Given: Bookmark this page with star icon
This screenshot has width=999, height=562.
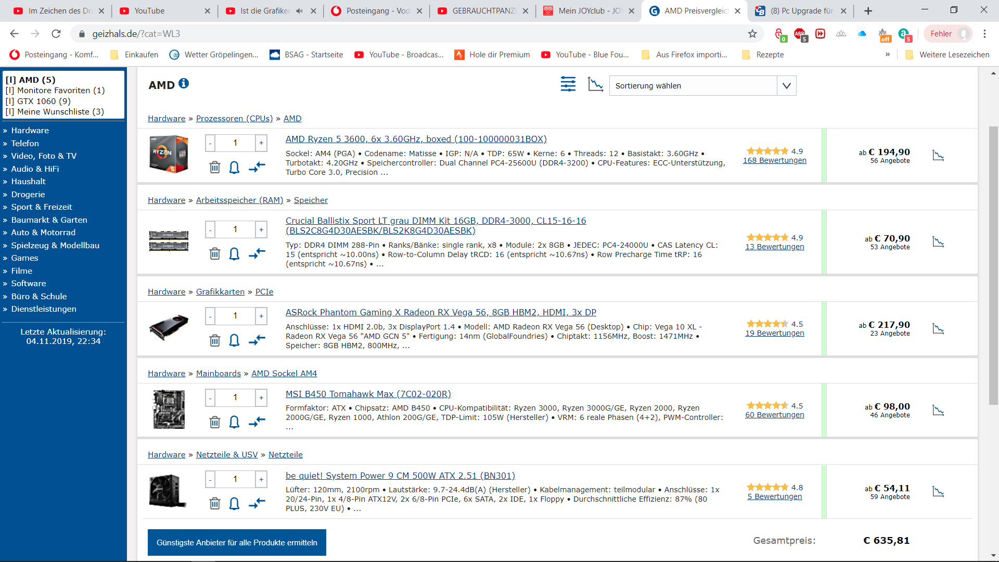Looking at the screenshot, I should [x=752, y=34].
